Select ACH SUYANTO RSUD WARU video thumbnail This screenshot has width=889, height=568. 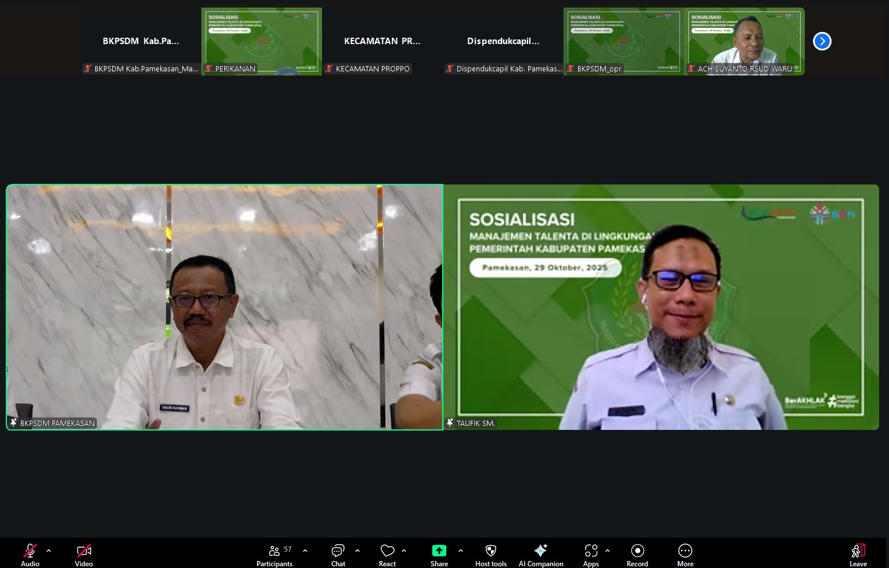tap(745, 41)
